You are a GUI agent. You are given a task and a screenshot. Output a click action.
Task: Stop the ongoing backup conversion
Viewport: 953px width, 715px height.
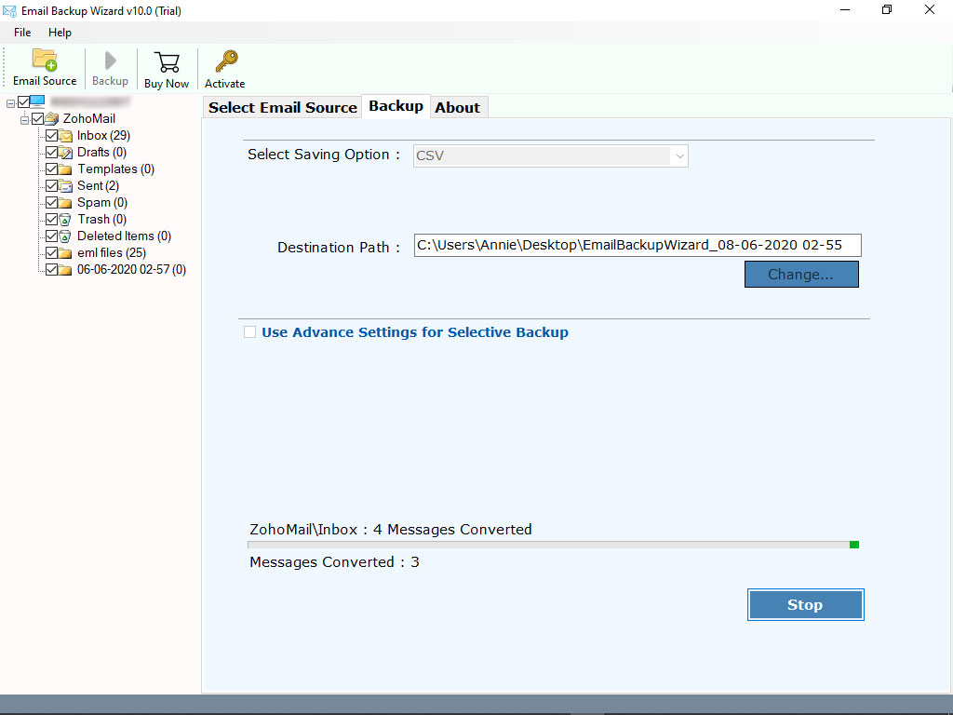805,604
